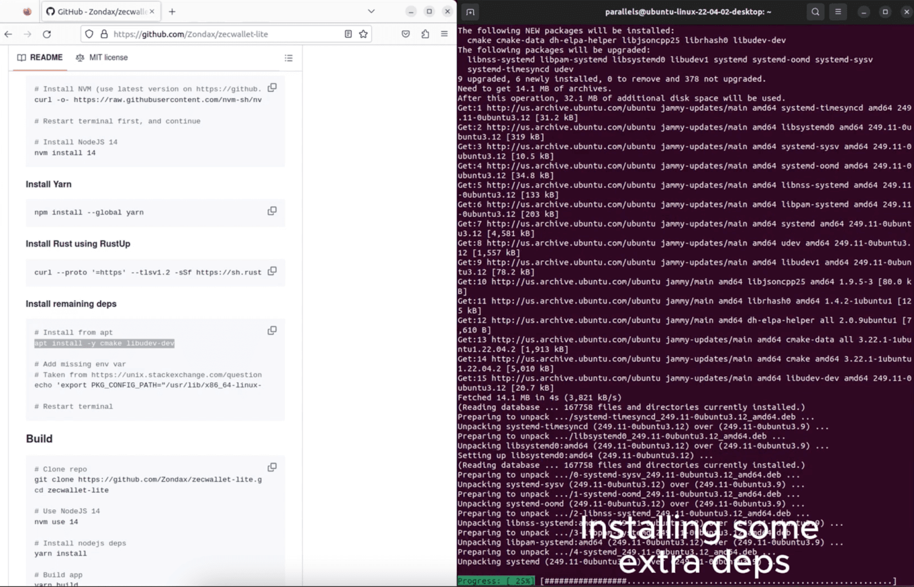914x587 pixels.
Task: Click terminal title parallels@ubuntu-linux
Action: click(688, 11)
